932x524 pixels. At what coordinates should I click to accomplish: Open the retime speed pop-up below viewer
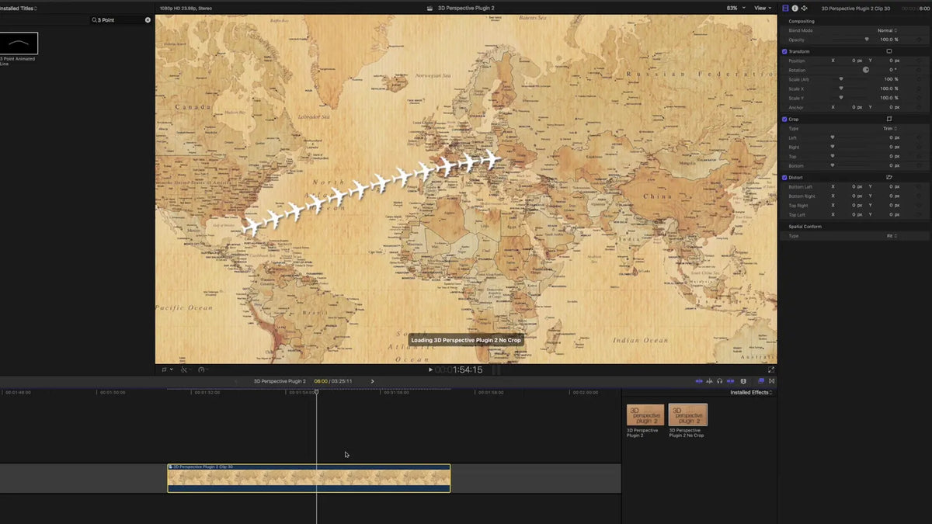coord(203,370)
